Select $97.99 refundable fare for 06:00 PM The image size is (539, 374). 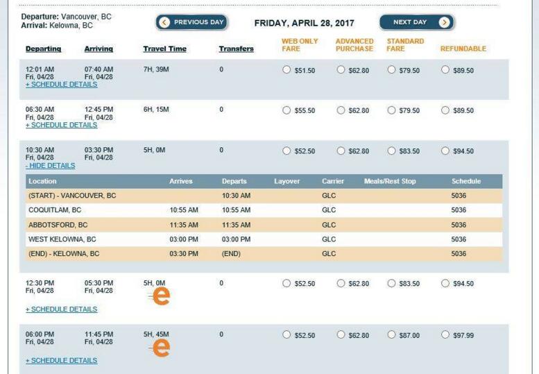(445, 335)
